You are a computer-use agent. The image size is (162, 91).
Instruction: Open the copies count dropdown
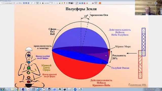click(x=52, y=3)
